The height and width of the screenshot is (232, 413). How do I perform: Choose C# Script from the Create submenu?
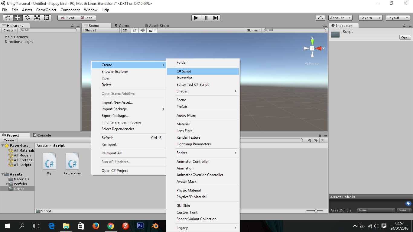203,71
